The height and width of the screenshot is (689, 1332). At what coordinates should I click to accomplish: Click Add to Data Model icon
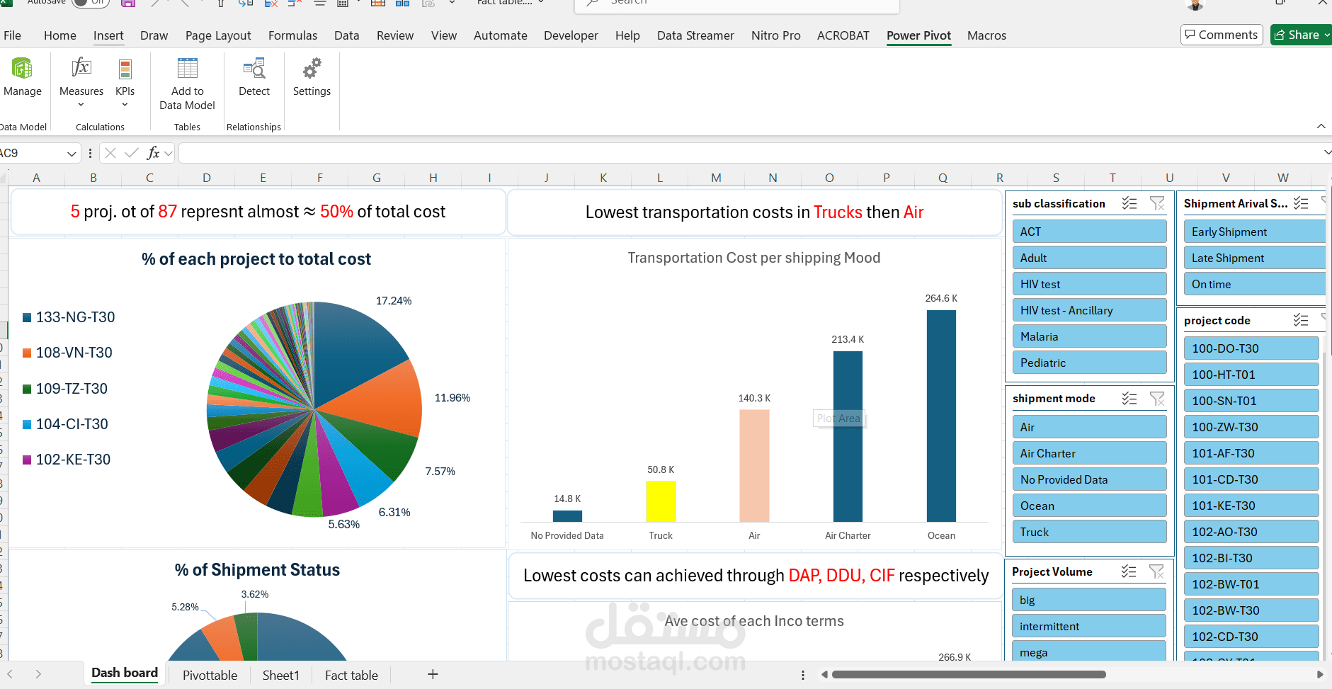[x=188, y=68]
